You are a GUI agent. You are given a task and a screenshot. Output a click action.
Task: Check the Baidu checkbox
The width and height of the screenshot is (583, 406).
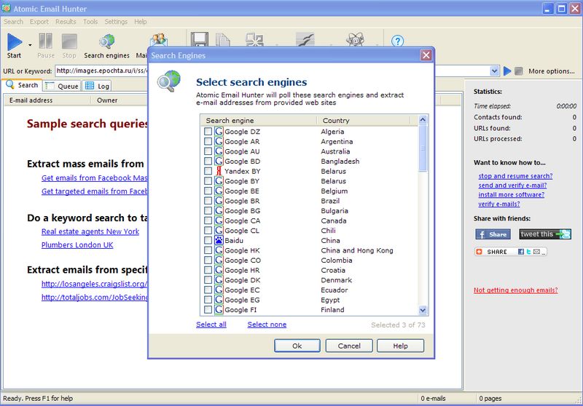click(x=208, y=241)
